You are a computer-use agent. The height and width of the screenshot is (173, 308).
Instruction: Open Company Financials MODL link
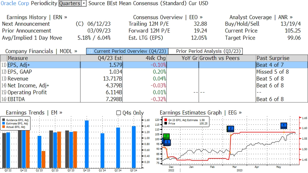tap(41, 51)
